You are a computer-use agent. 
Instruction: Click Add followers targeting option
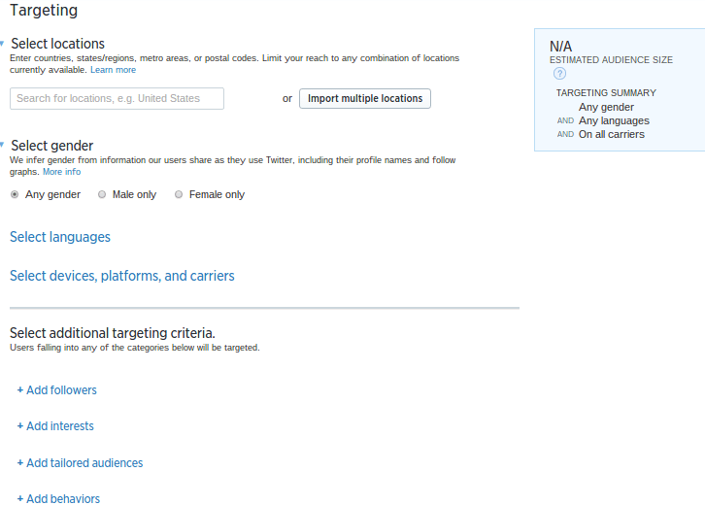(57, 390)
